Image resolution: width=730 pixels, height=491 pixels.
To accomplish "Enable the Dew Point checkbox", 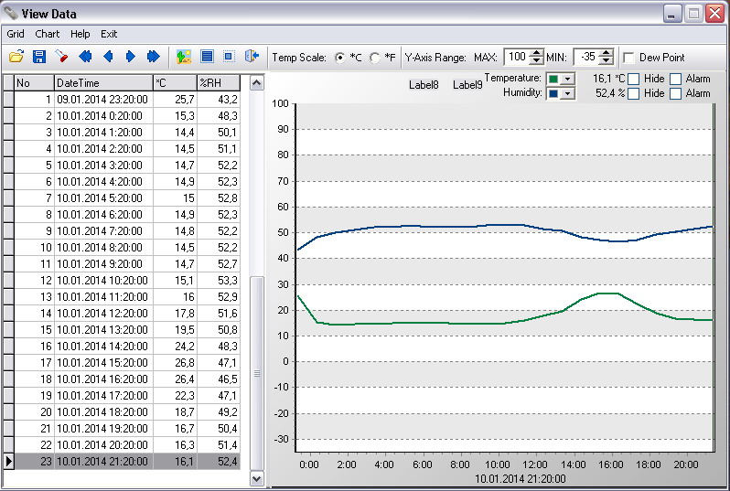I will (x=628, y=58).
